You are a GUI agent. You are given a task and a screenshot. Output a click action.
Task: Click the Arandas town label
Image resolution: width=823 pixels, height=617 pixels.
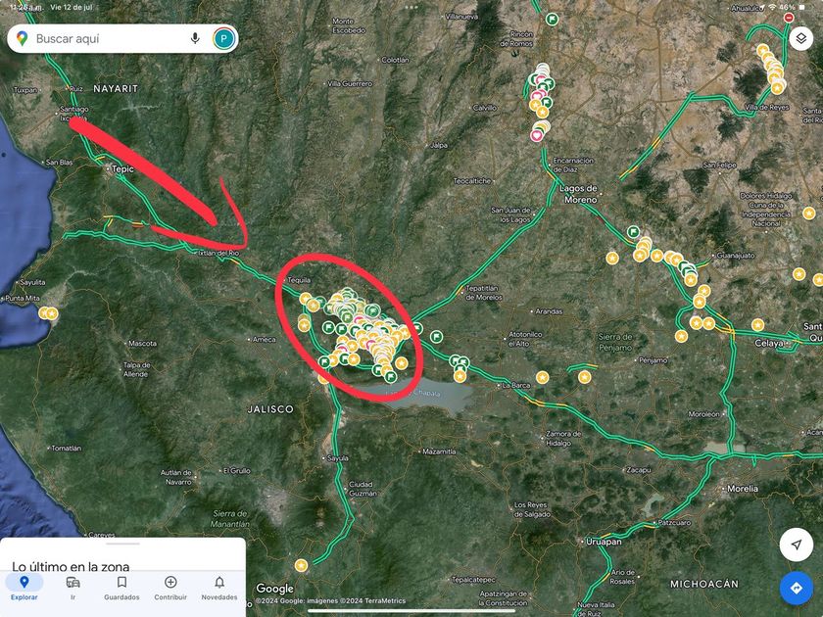549,311
